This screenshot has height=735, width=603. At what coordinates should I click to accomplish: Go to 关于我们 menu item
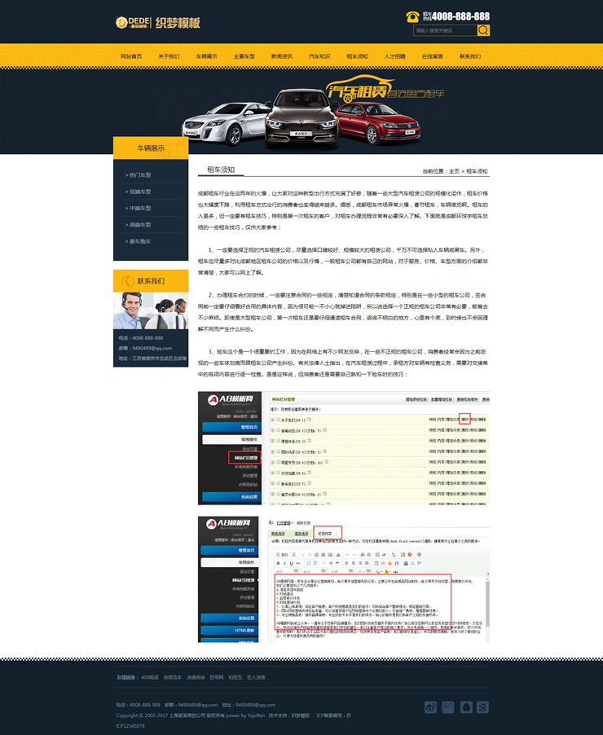click(x=169, y=56)
